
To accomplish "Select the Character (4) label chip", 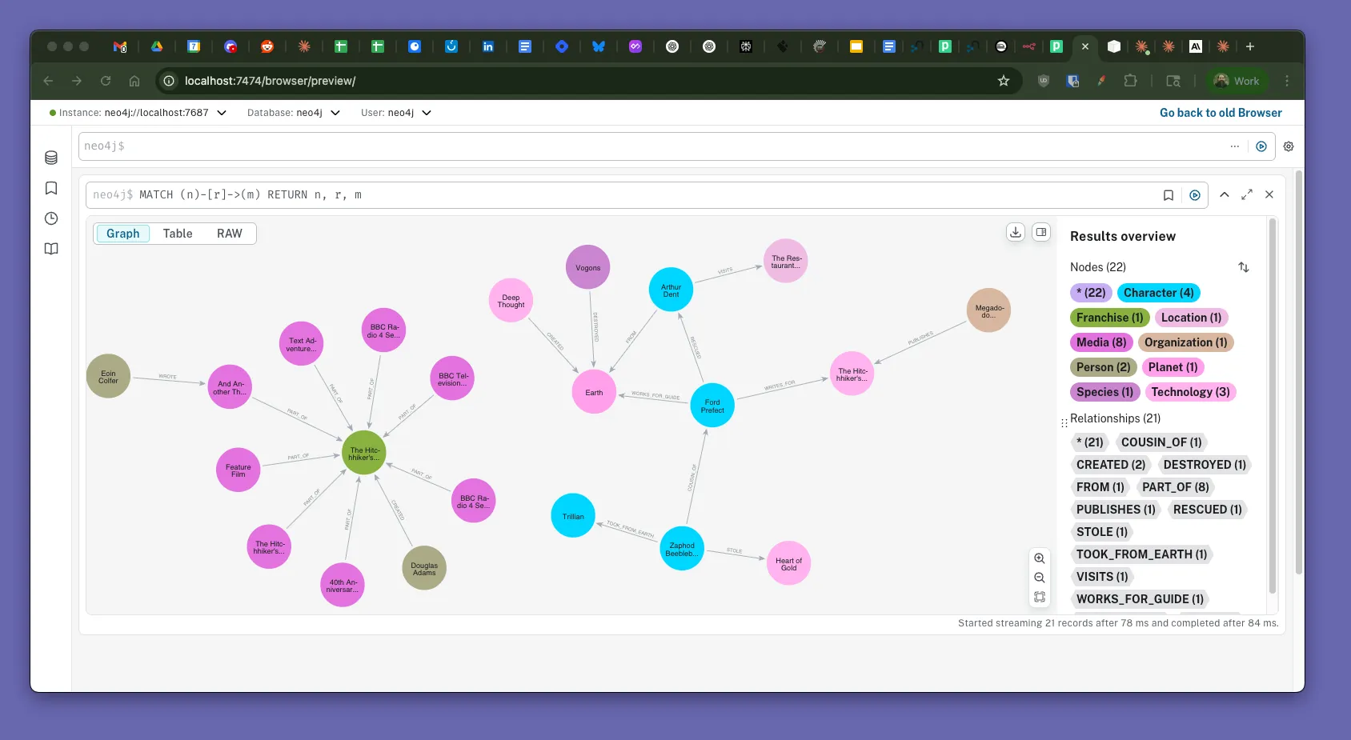I will [x=1158, y=293].
